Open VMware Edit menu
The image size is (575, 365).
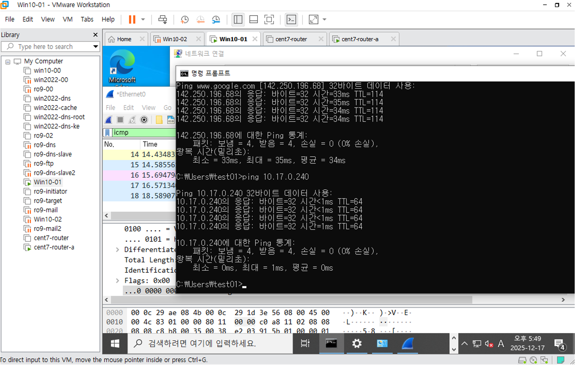[x=28, y=19]
